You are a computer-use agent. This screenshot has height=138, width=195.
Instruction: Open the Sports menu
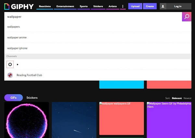(84, 6)
